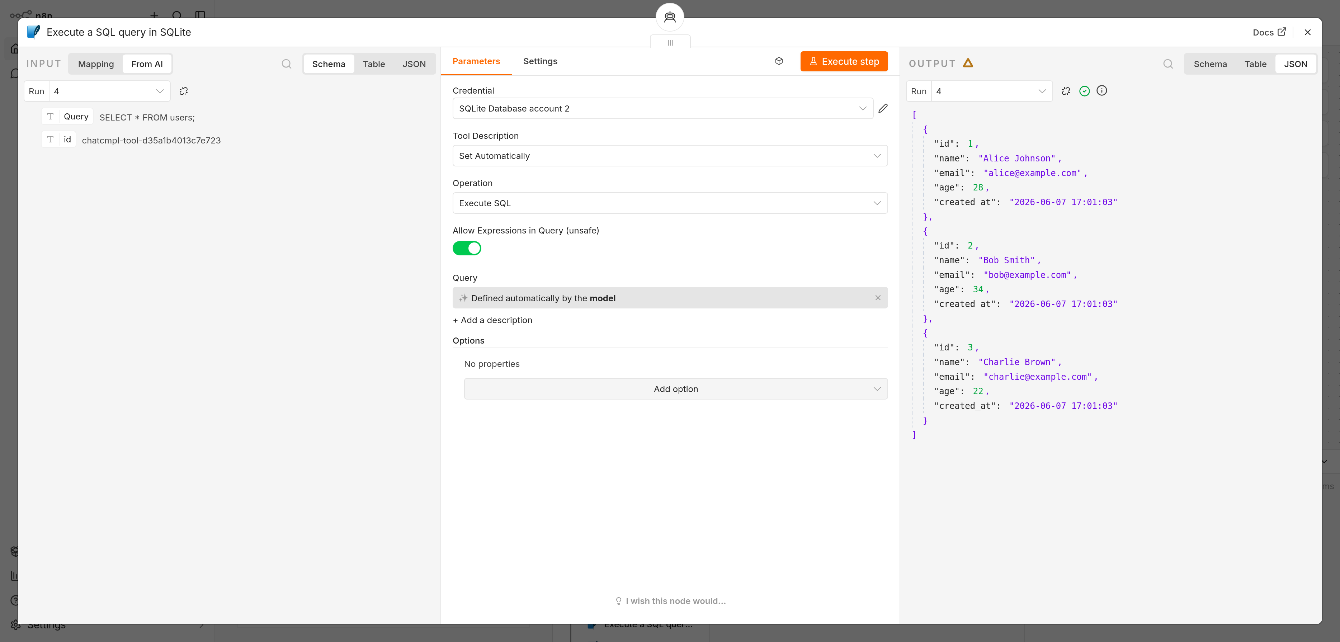The image size is (1340, 642).
Task: Switch to the Settings tab
Action: [x=540, y=61]
